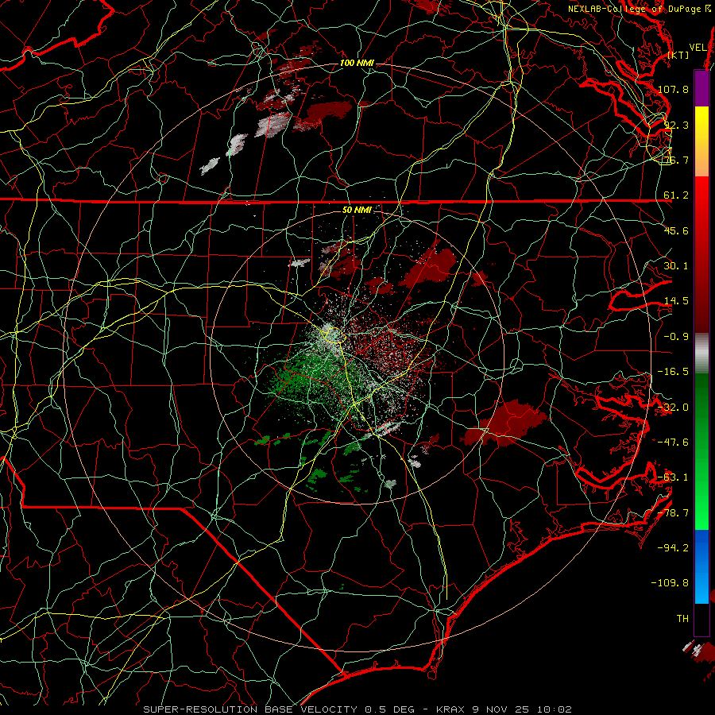Select the -78.7 velocity scale value
The height and width of the screenshot is (715, 715).
673,513
